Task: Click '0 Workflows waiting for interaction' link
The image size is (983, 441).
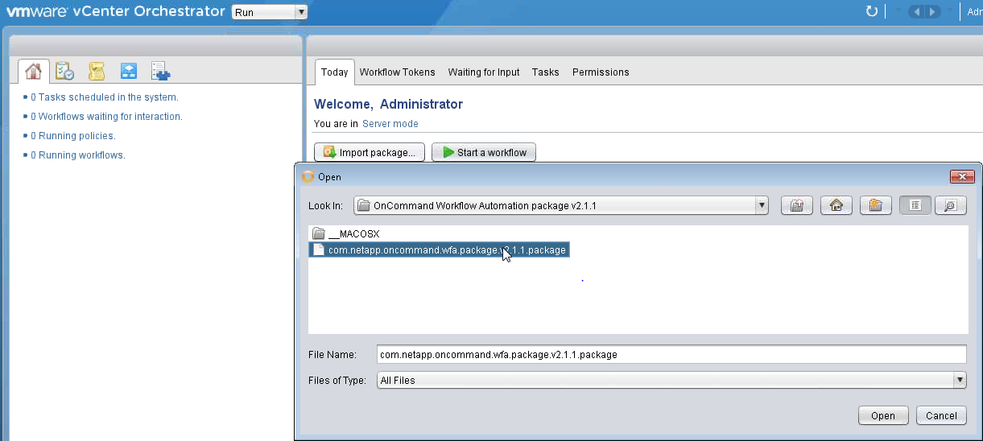Action: (x=106, y=117)
